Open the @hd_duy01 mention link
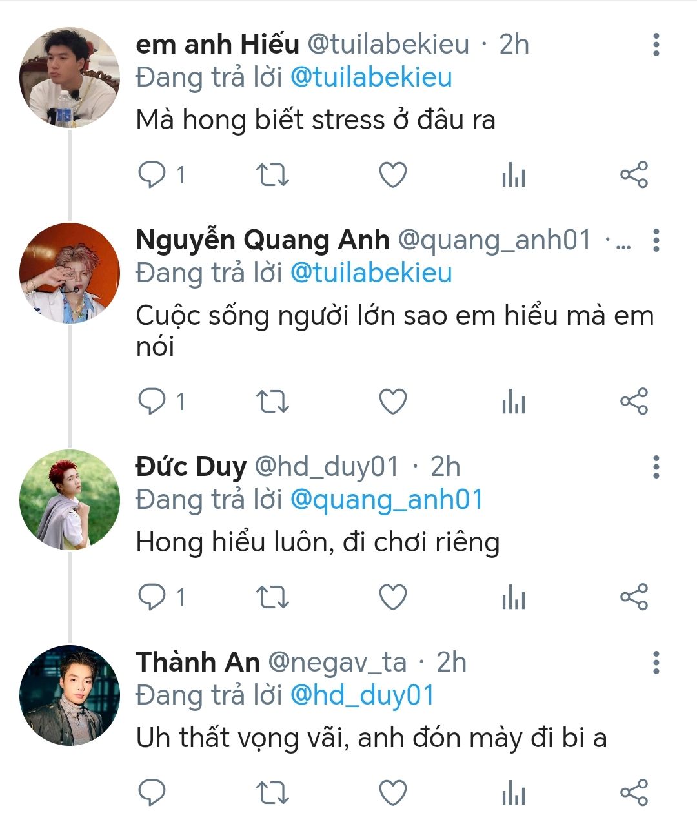This screenshot has width=697, height=813. (362, 695)
